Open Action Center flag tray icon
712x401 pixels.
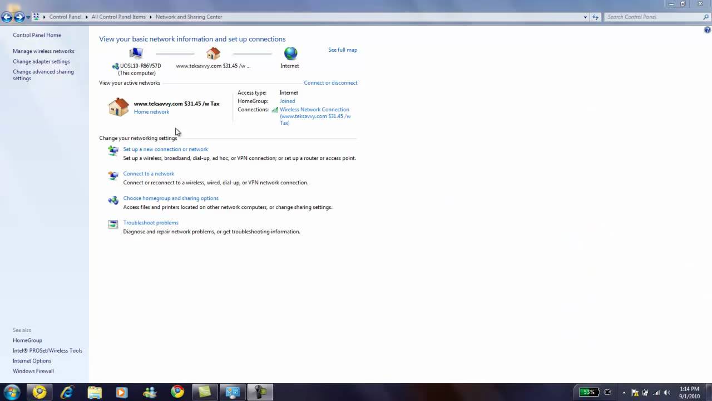pos(635,393)
